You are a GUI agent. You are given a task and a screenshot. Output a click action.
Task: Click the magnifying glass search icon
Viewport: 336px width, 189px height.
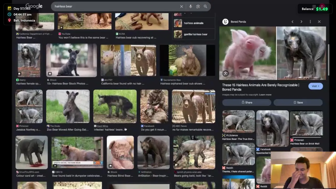click(205, 6)
